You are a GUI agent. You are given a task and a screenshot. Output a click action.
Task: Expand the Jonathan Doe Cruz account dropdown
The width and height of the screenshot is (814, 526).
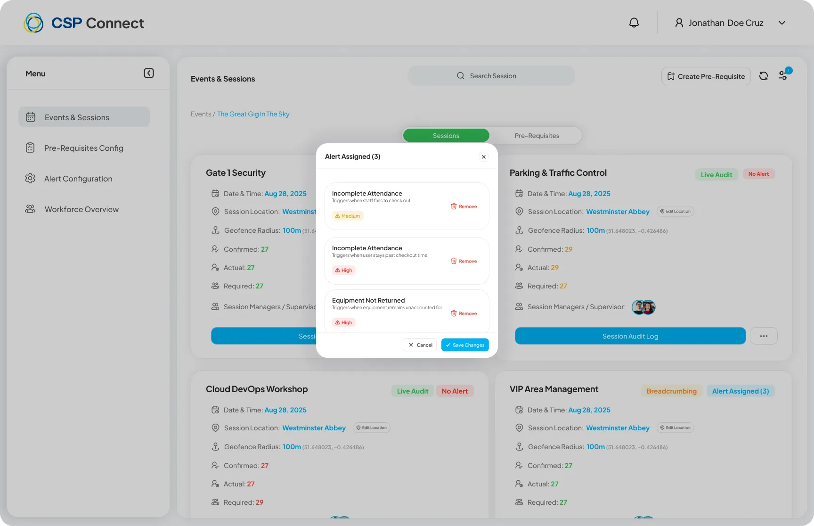[x=782, y=23]
